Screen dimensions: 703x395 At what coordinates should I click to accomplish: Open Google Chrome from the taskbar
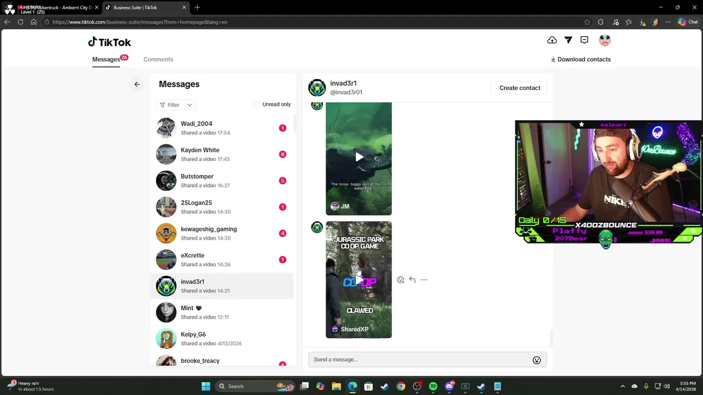[401, 386]
